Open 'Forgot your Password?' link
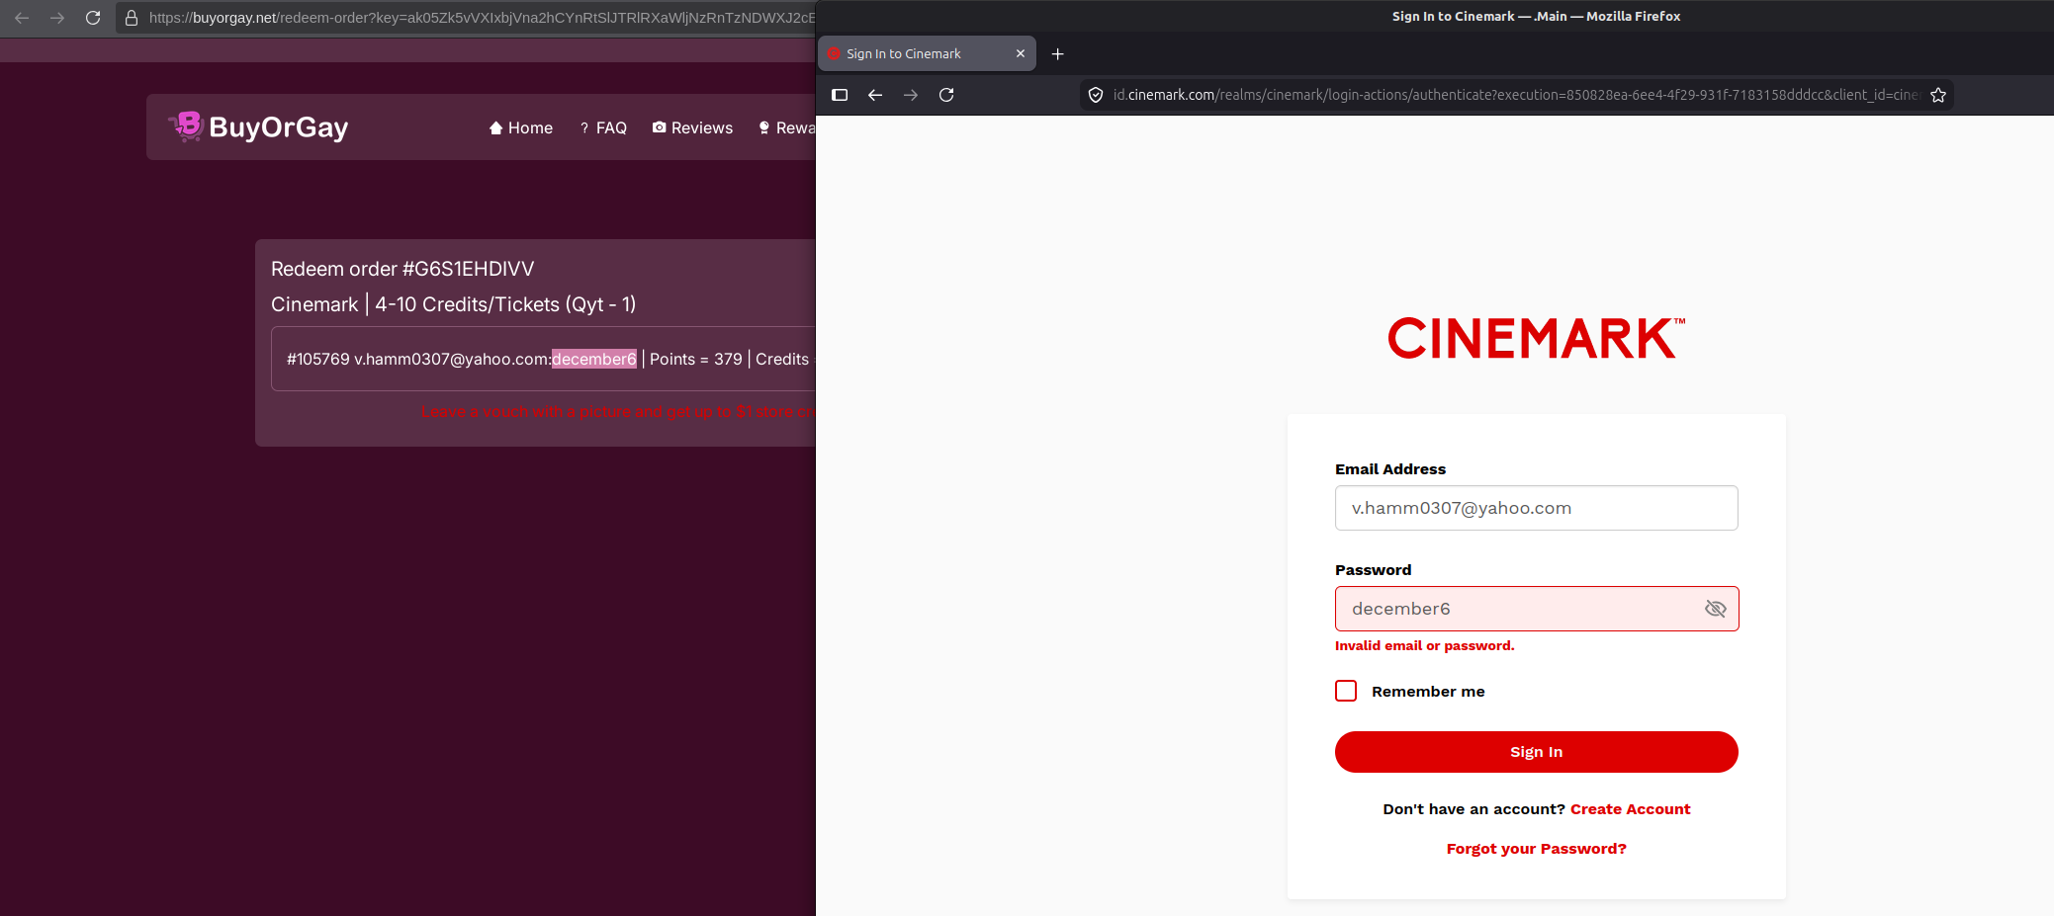This screenshot has height=916, width=2054. click(x=1536, y=849)
